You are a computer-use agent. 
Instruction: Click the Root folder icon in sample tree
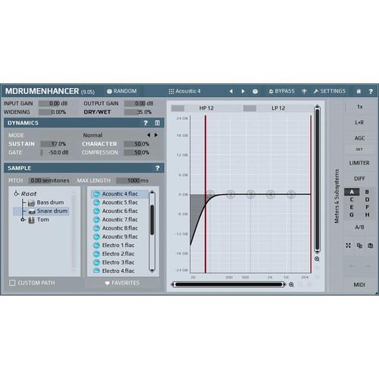click(x=17, y=193)
